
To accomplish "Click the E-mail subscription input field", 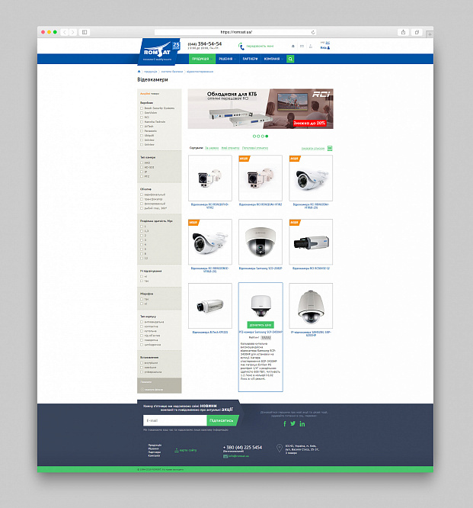I will (174, 420).
